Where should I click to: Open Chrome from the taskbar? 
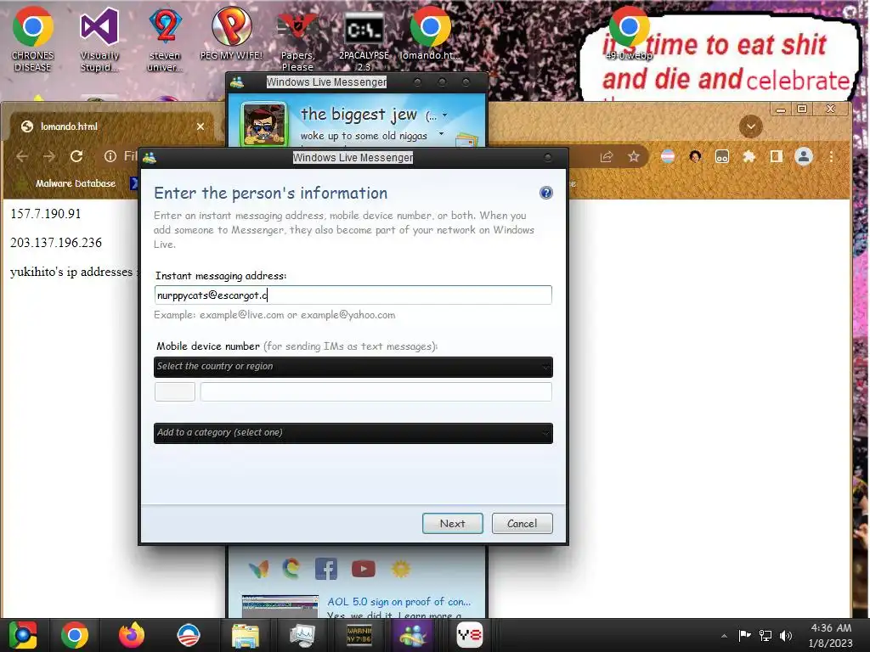coord(75,635)
